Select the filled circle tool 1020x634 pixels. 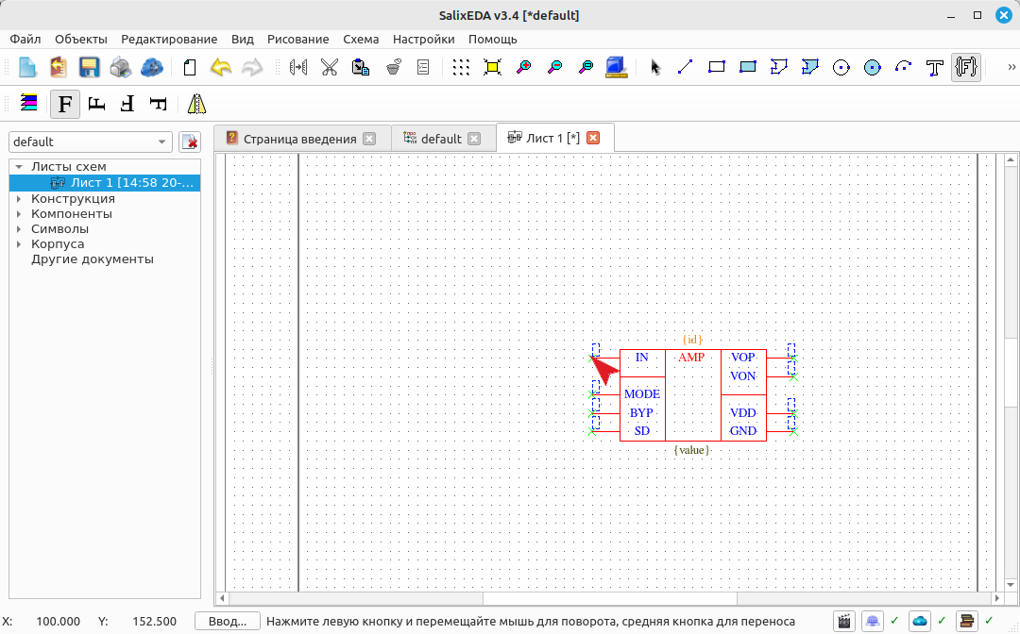pos(873,67)
